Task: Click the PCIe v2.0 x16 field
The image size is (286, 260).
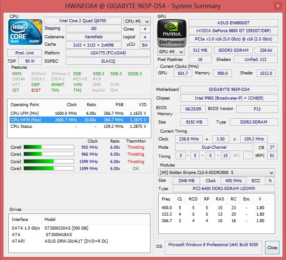Action: (233, 39)
